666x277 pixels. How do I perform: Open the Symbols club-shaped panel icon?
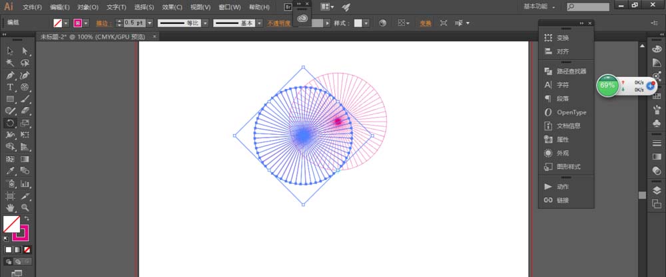click(656, 124)
